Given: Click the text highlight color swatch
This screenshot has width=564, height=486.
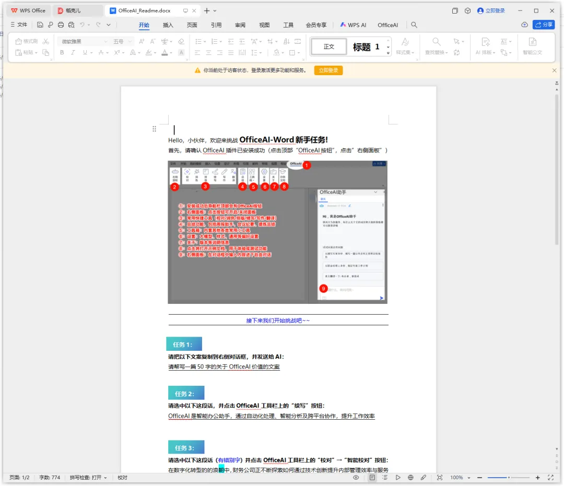Looking at the screenshot, I should click(x=148, y=53).
